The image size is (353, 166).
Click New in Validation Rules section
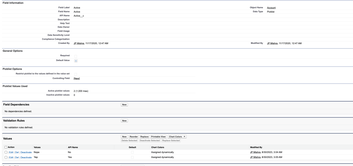point(124,121)
